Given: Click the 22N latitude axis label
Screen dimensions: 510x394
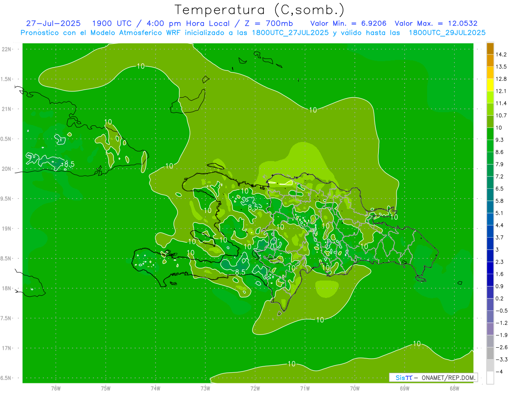Looking at the screenshot, I should click(x=6, y=49).
